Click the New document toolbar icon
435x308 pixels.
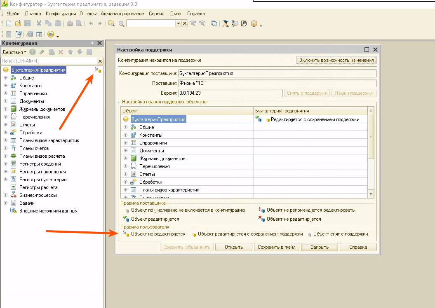tap(9, 23)
